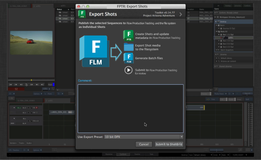Click the go-to-start playback control
This screenshot has height=160, width=261.
[10, 84]
